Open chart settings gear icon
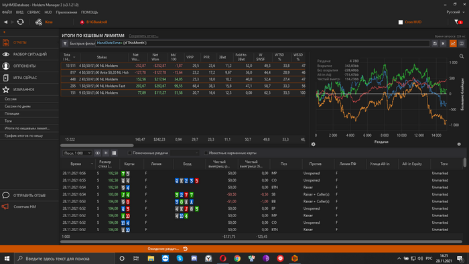The image size is (469, 264). [x=313, y=144]
